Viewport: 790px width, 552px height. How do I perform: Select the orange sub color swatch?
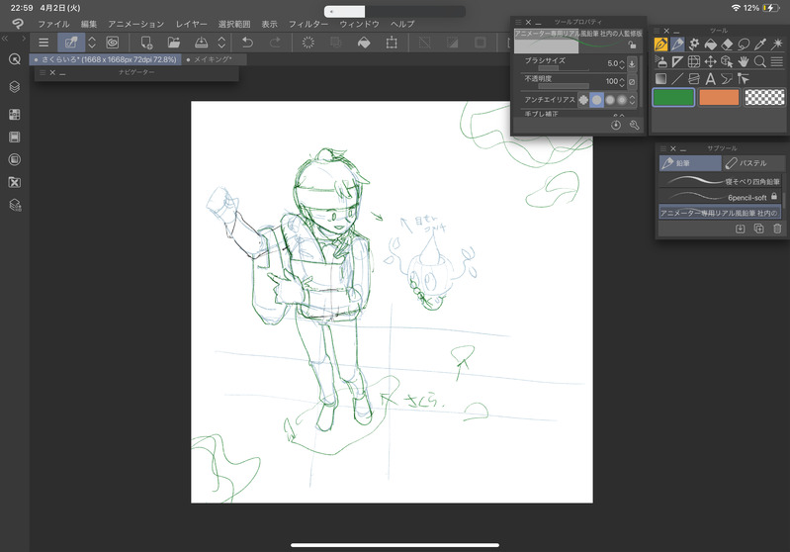[719, 97]
